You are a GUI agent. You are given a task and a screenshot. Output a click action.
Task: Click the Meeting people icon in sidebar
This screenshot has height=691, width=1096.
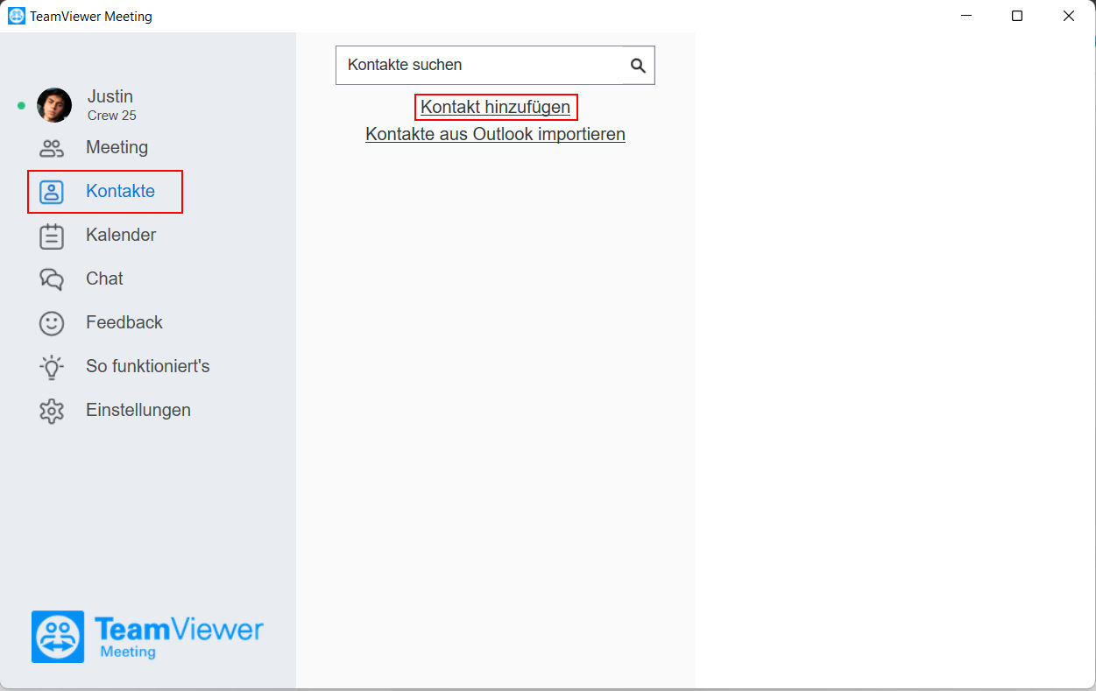coord(52,148)
